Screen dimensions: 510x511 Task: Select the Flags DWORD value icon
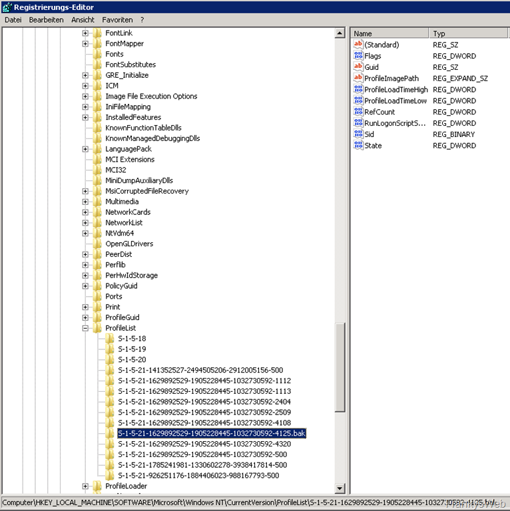(x=358, y=57)
